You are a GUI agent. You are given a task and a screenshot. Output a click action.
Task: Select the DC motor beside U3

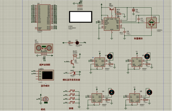point(110,57)
